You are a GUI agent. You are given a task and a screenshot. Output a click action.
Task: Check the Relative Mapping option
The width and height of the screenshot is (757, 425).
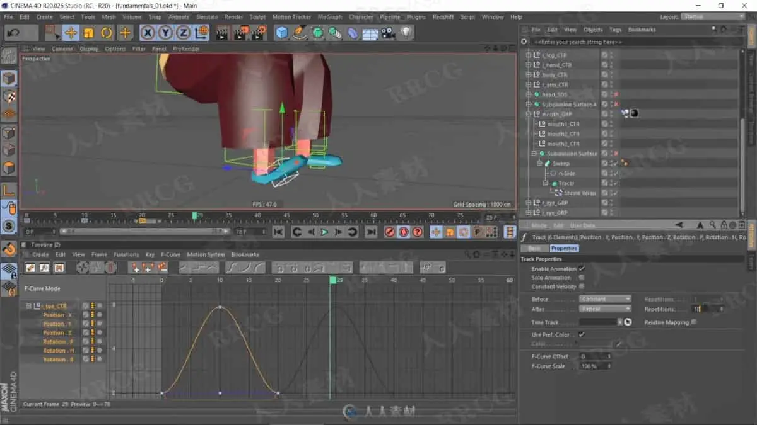click(x=694, y=322)
